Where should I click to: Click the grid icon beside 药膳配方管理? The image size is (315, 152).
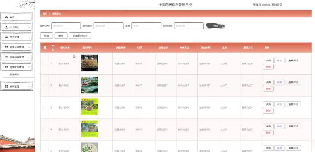tap(6, 67)
